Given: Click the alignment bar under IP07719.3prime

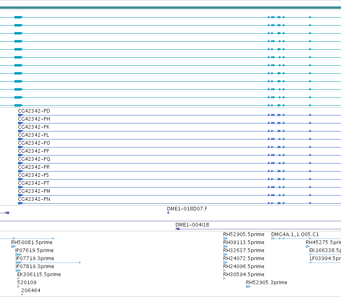Looking at the screenshot, I should 48,263.
